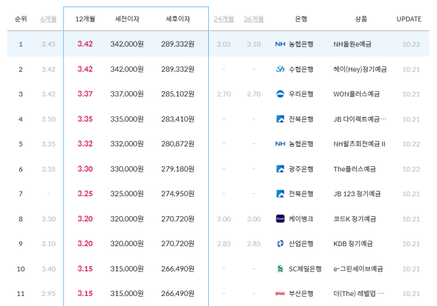Click the 은행 column header
The width and height of the screenshot is (437, 306).
coord(301,19)
